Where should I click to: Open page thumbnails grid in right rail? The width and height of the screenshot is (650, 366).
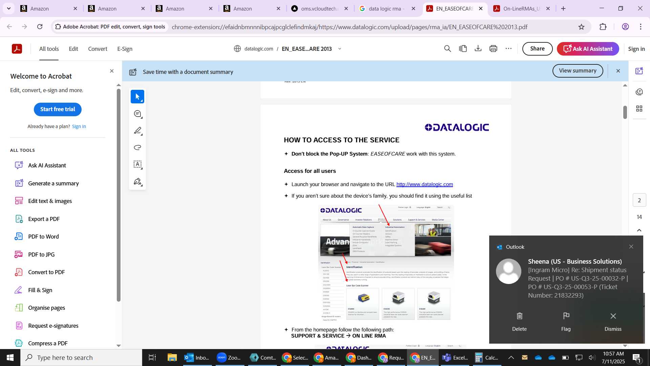pyautogui.click(x=639, y=109)
